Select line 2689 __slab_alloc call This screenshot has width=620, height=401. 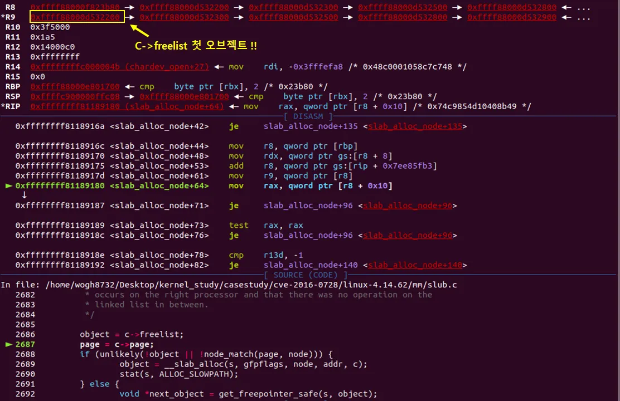pyautogui.click(x=244, y=364)
